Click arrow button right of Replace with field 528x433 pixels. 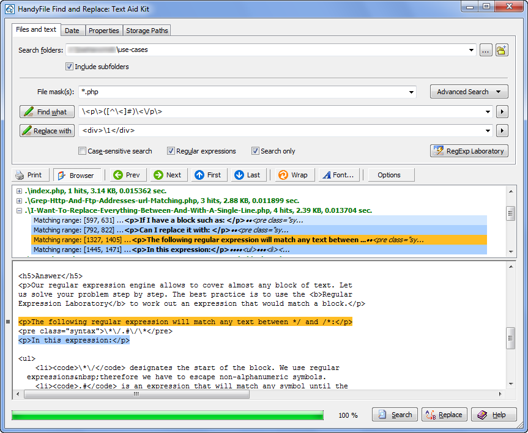point(502,131)
